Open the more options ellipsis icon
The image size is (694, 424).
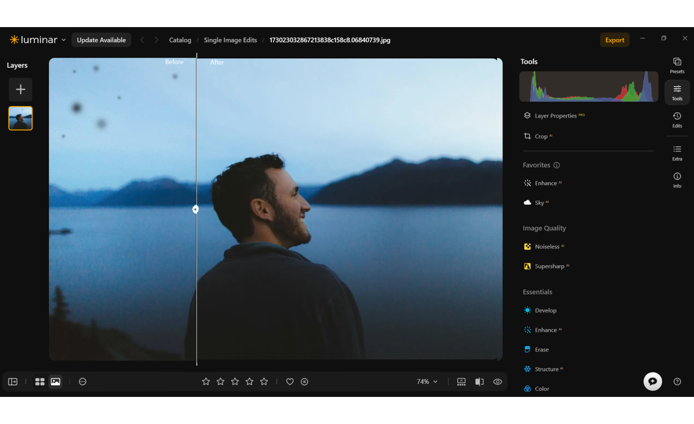point(82,382)
